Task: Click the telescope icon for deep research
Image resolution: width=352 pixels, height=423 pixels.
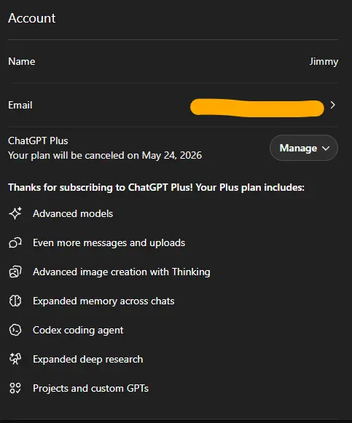Action: click(x=15, y=359)
